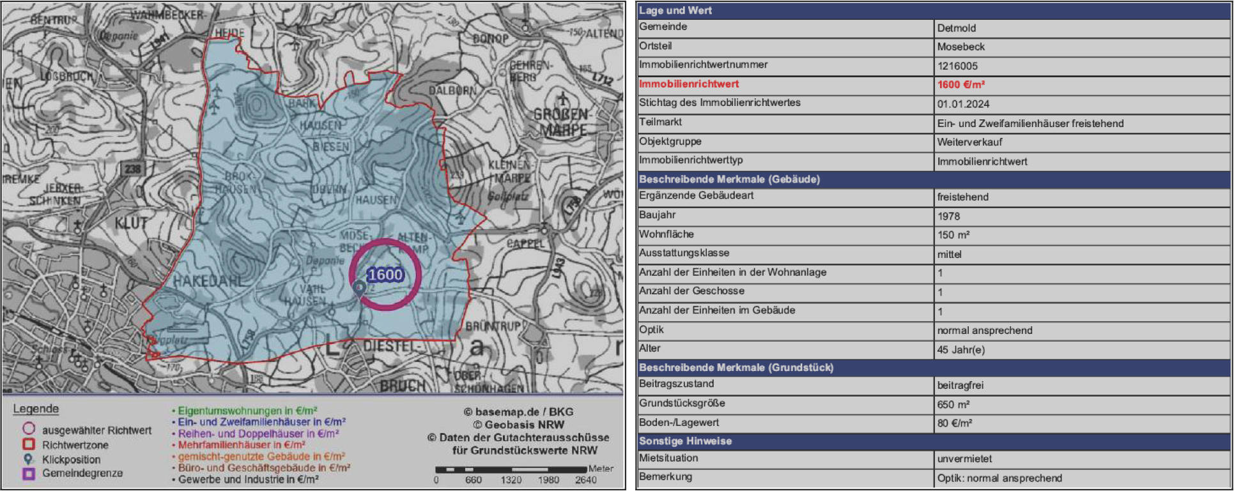This screenshot has width=1234, height=491.
Task: Click the HAKEDAHL place name on the map
Action: tap(208, 281)
